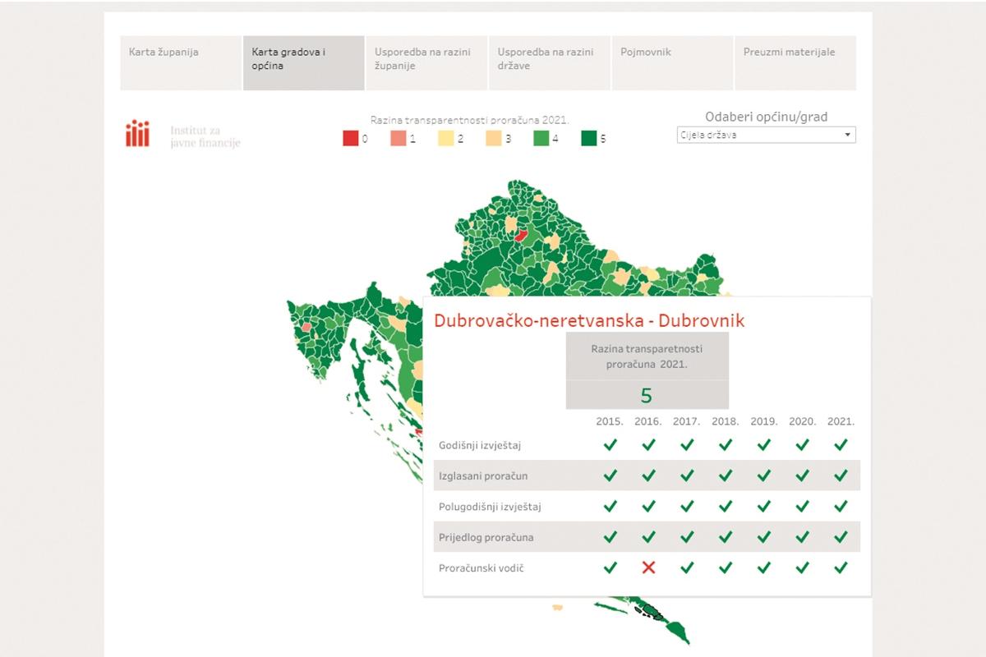
Task: Click Izglasani proračun 2021 checkmark
Action: [841, 476]
